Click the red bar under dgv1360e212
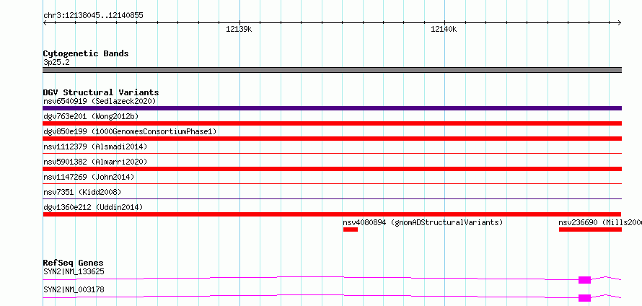Screen dimensions: 642x306 (332, 214)
